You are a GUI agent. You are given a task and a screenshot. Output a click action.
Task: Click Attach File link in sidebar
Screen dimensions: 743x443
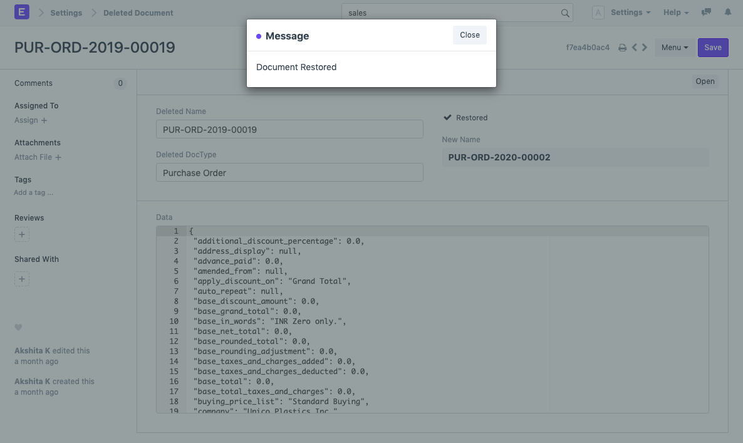click(38, 157)
